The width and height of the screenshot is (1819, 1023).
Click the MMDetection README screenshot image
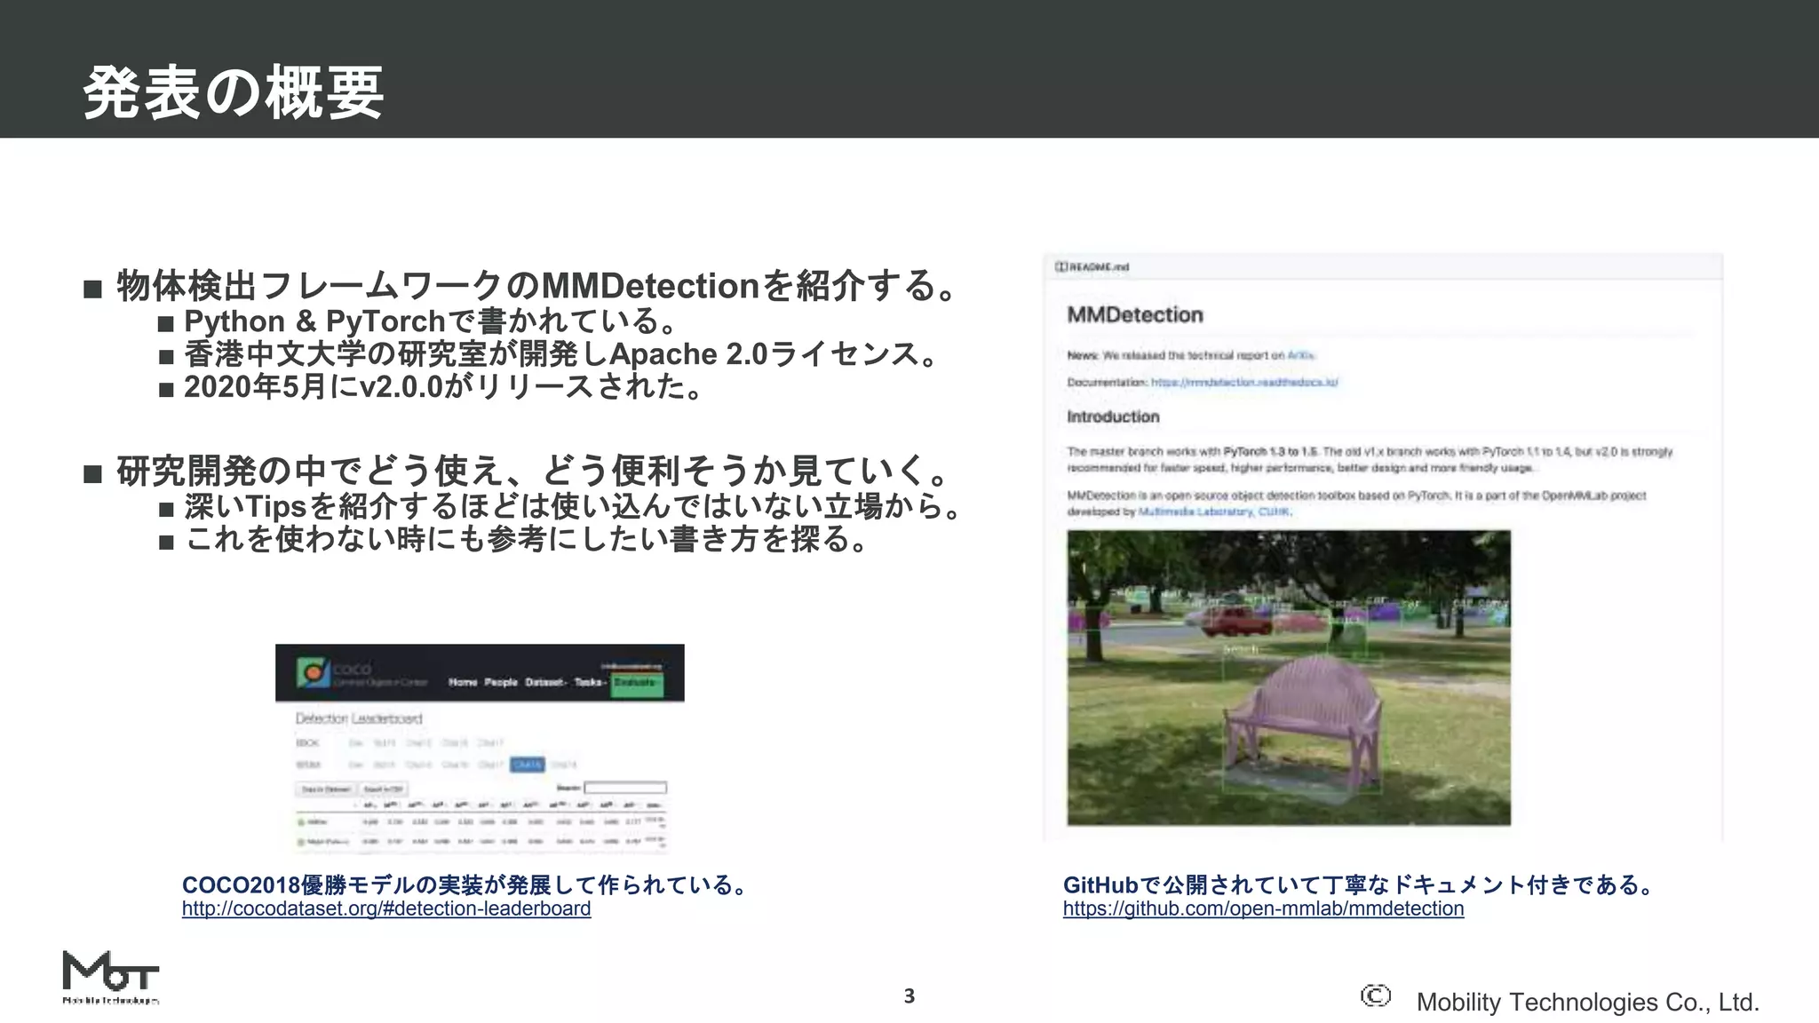1383,547
